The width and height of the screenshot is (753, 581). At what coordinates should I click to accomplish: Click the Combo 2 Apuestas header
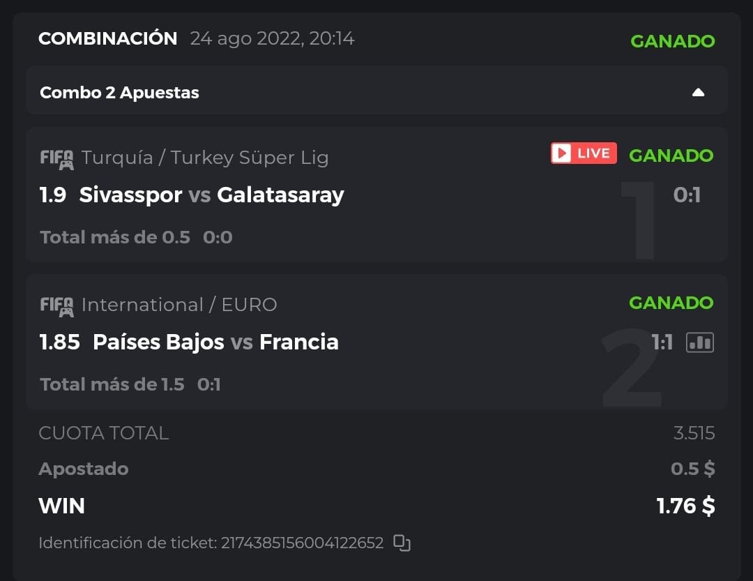(119, 93)
